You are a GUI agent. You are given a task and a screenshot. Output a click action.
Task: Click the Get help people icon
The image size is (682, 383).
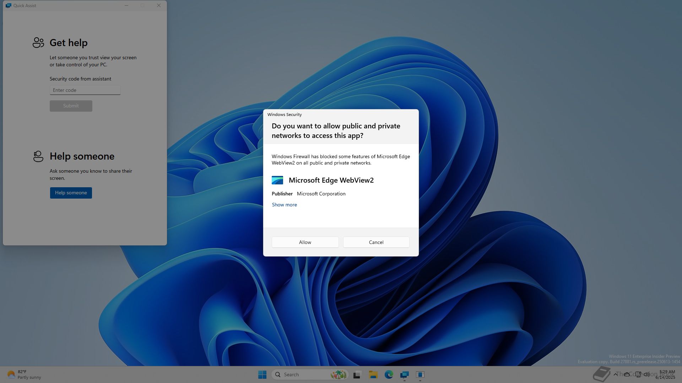point(38,43)
